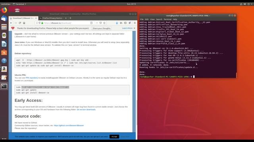Go to the Firefox home page
Viewport: 254px width, 142px height.
pyautogui.click(x=24, y=23)
